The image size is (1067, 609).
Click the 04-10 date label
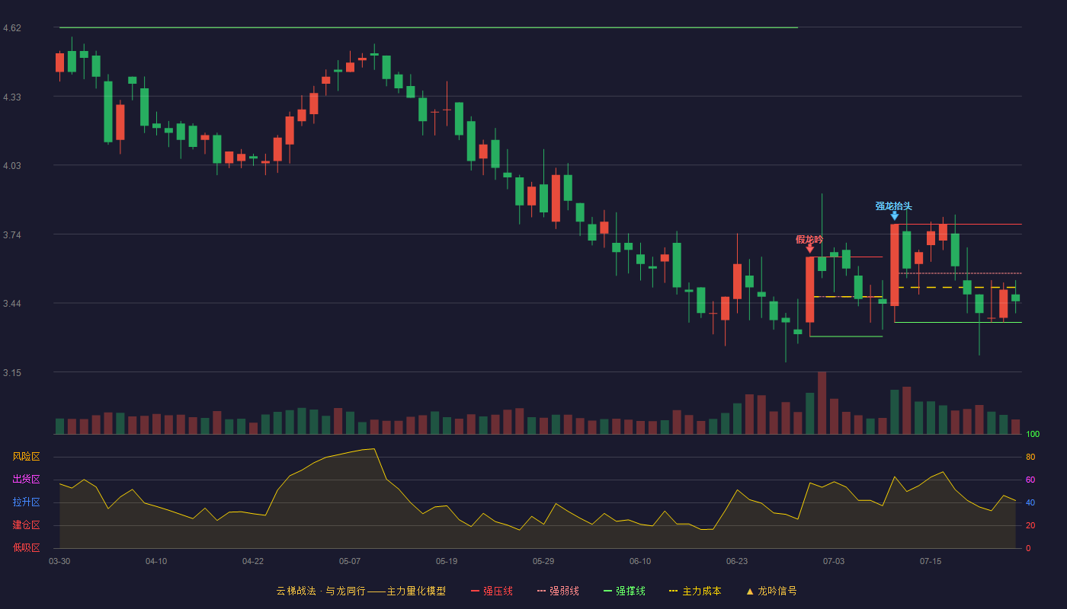tap(156, 561)
